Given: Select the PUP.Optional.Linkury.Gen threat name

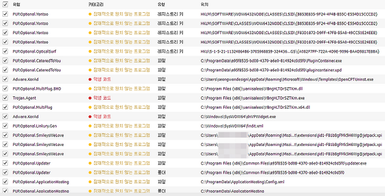Looking at the screenshot, I should 35,126.
